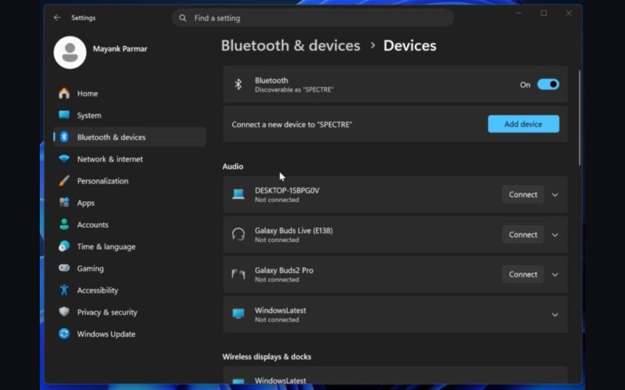Viewport: 625px width, 390px height.
Task: Connect the Galaxy Buds Live (E138)
Action: tap(523, 235)
